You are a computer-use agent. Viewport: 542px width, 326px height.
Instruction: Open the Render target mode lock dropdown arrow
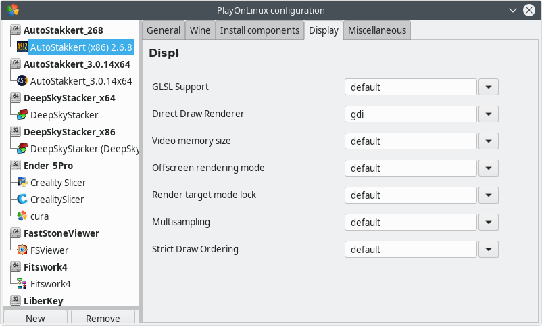coord(489,195)
